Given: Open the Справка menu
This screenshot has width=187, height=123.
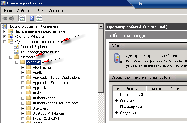Looking at the screenshot, I should click(56, 11).
